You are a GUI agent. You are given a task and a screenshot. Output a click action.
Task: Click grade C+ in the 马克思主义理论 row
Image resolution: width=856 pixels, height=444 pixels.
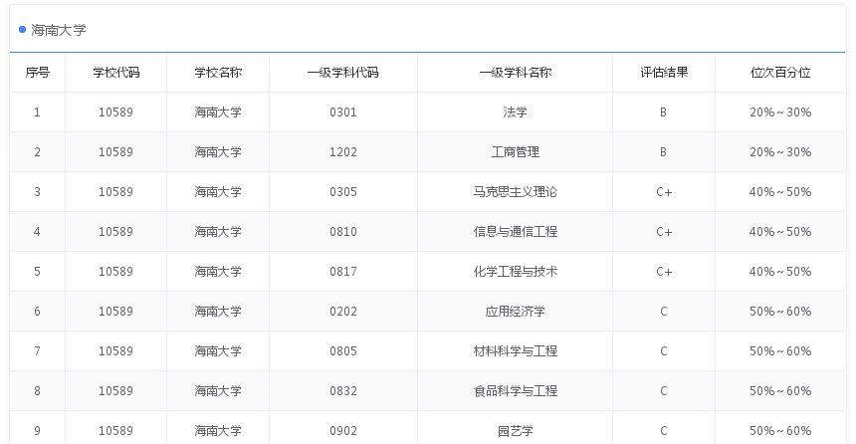tap(664, 192)
